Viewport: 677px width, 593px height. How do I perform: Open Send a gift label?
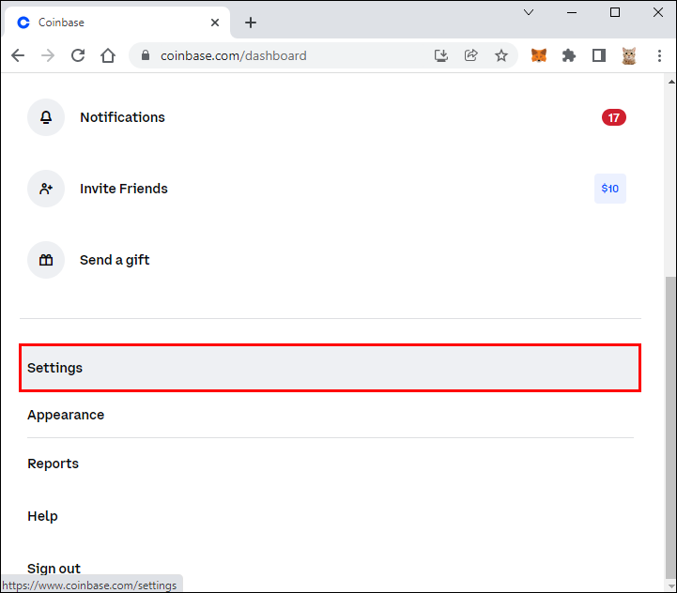pos(115,260)
